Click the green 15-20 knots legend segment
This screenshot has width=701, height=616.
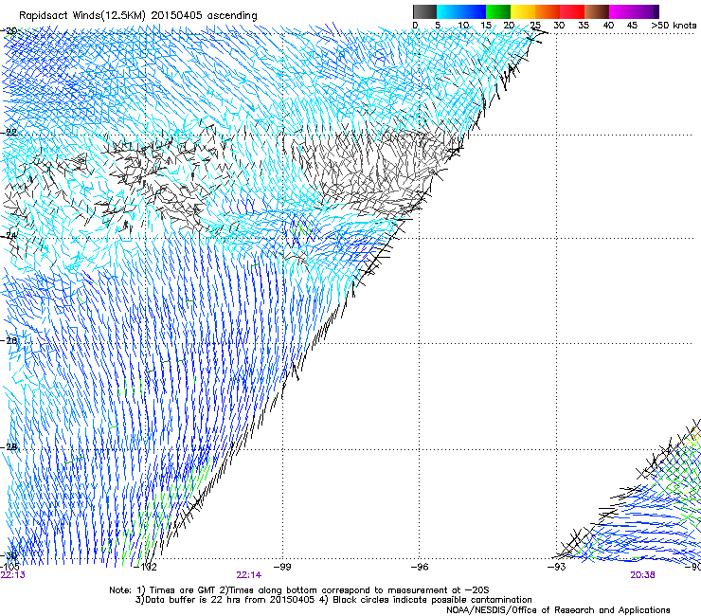498,11
